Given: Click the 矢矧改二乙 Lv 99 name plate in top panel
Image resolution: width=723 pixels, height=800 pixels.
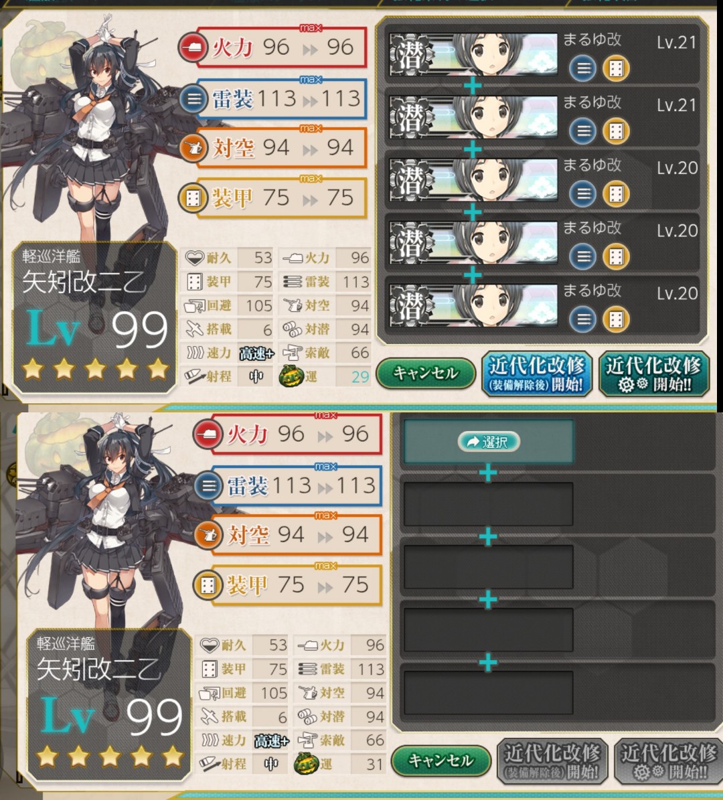Looking at the screenshot, I should pos(94,317).
